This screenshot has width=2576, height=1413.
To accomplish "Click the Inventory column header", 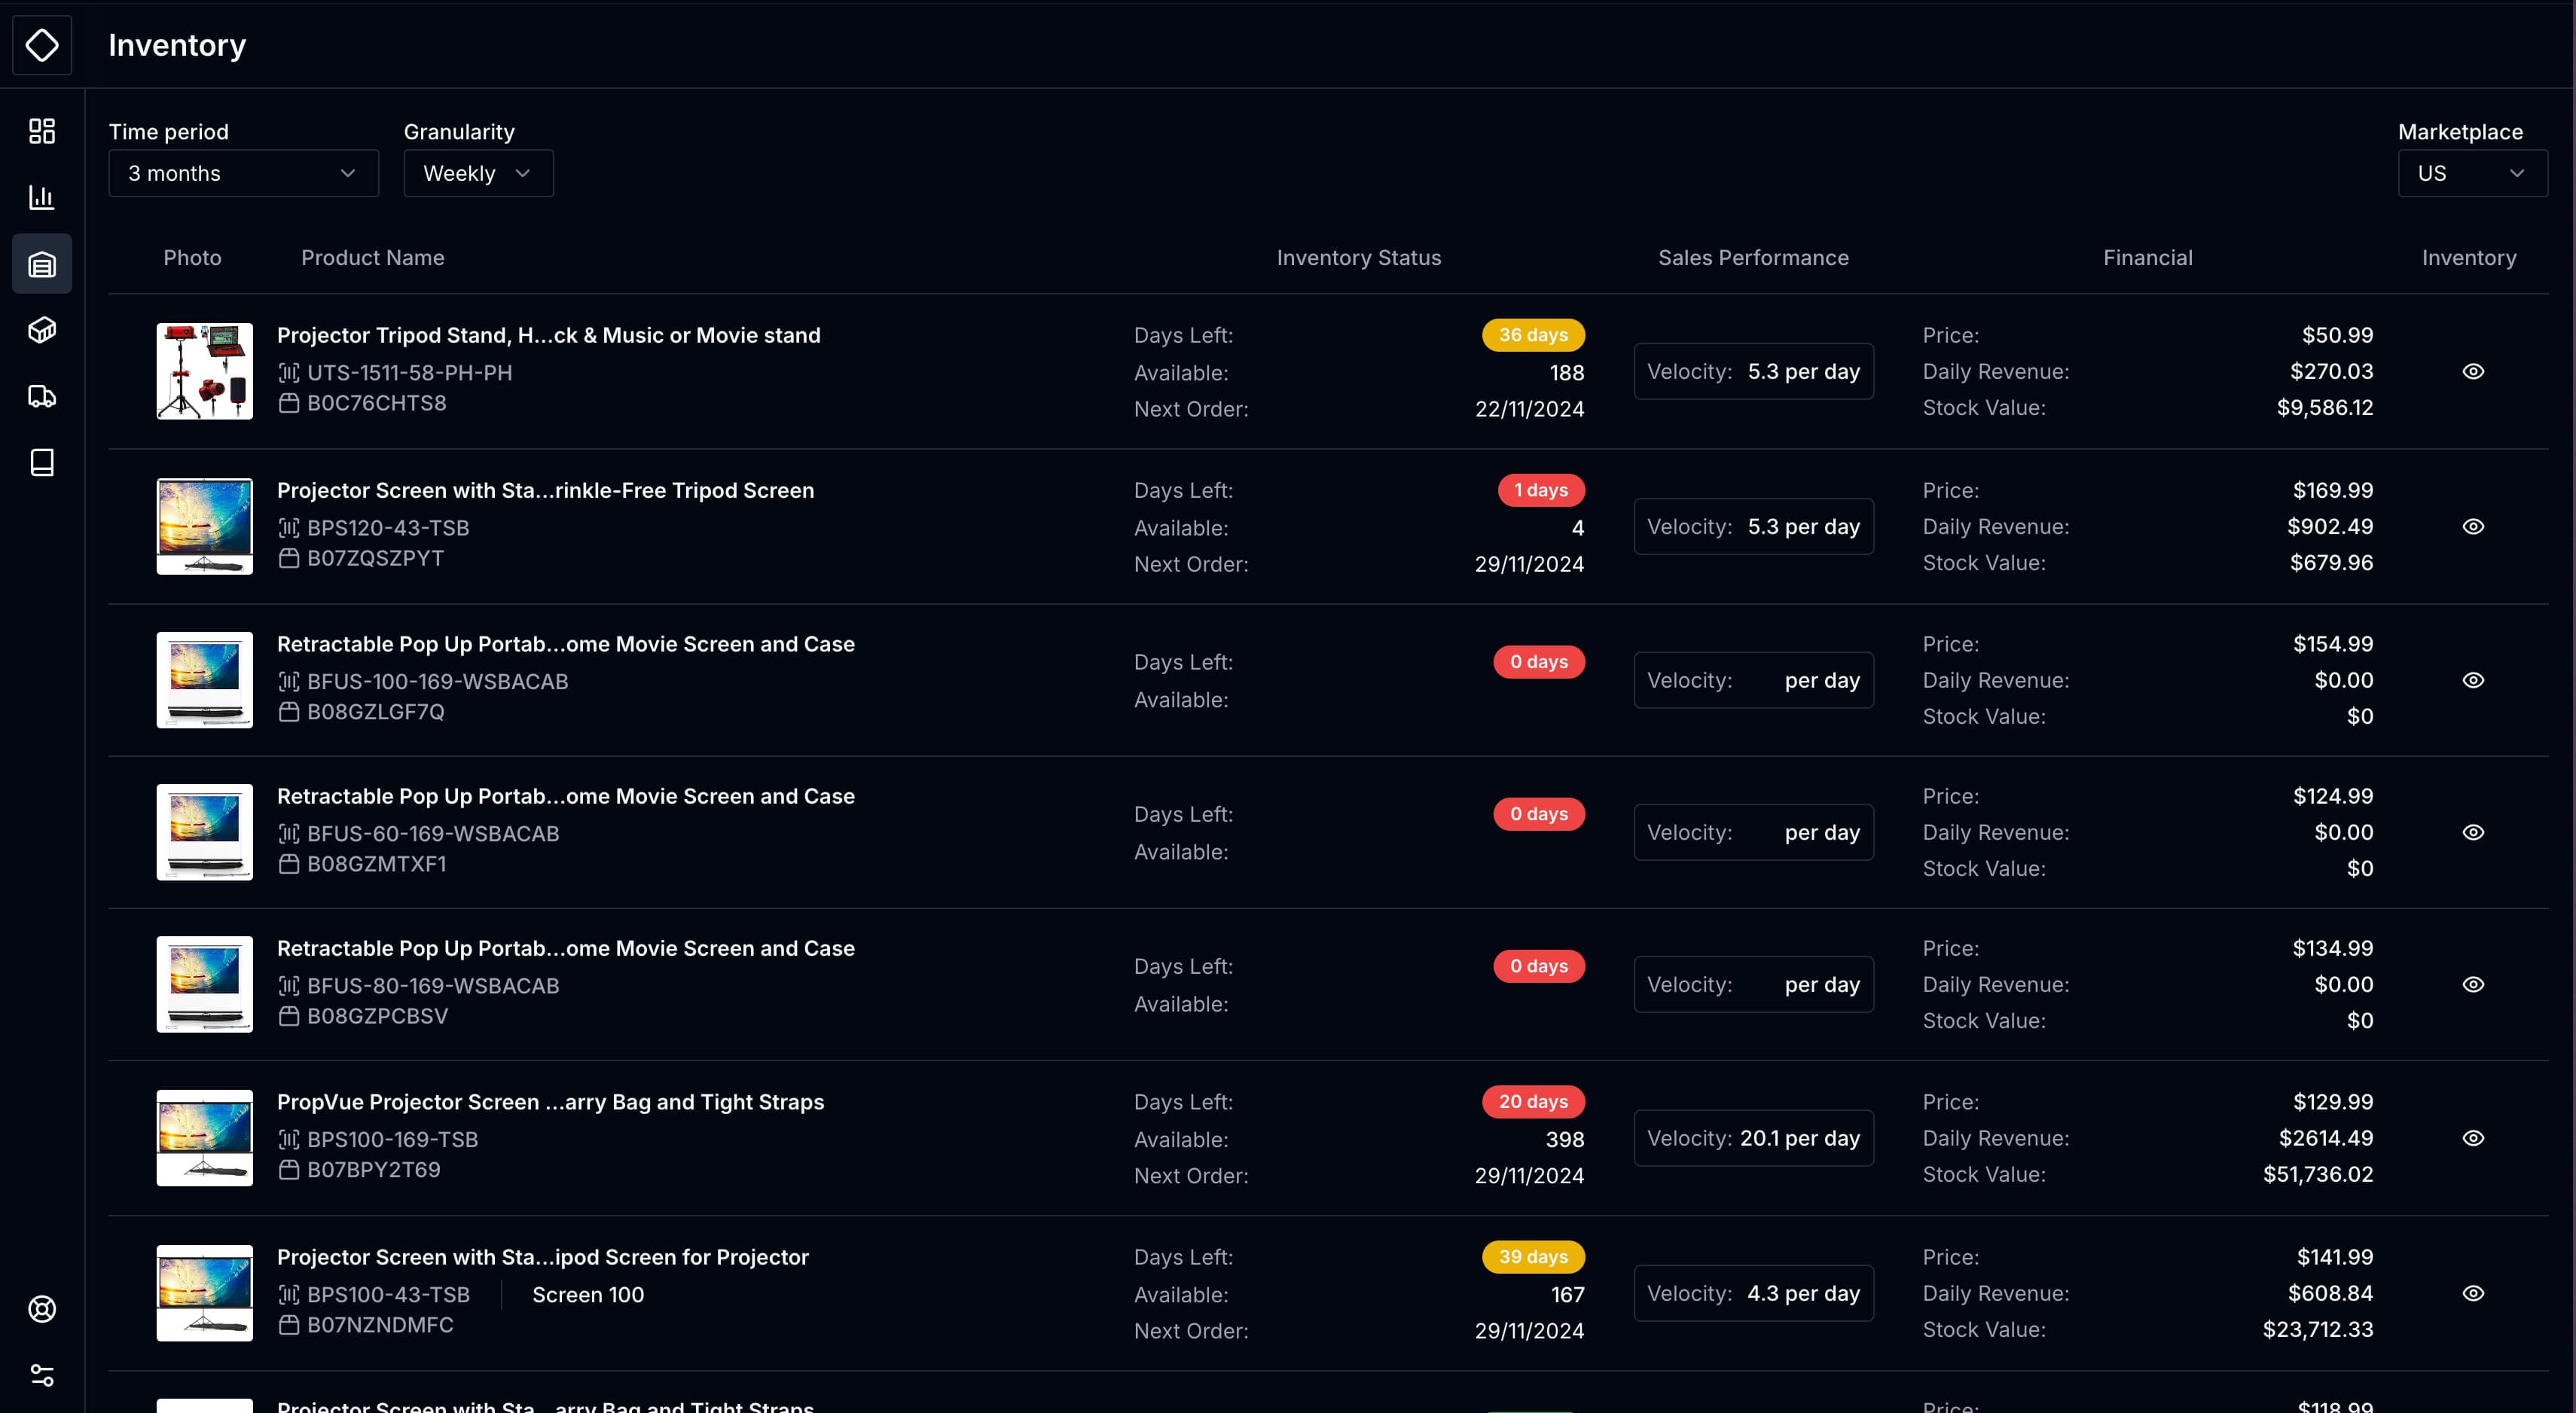I will tap(2469, 258).
